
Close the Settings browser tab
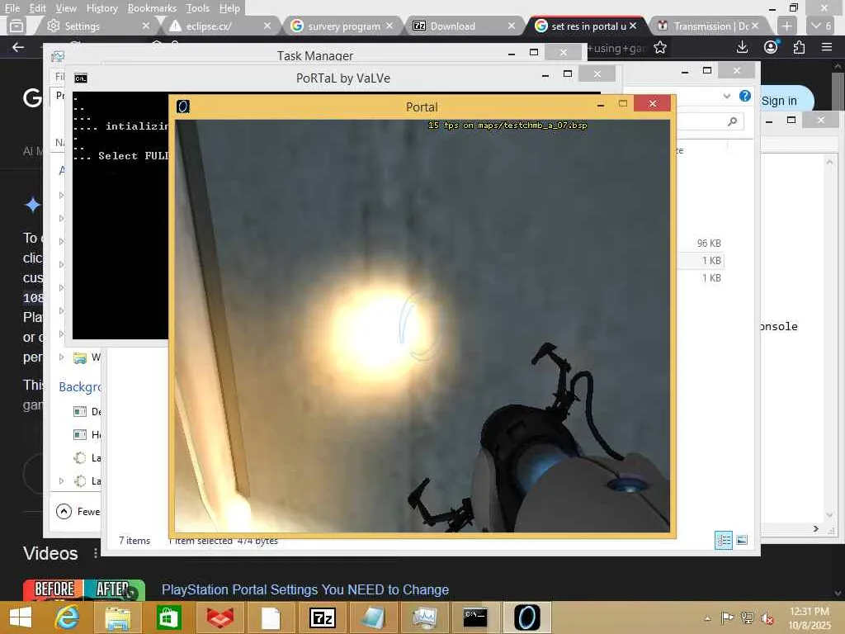pyautogui.click(x=145, y=26)
